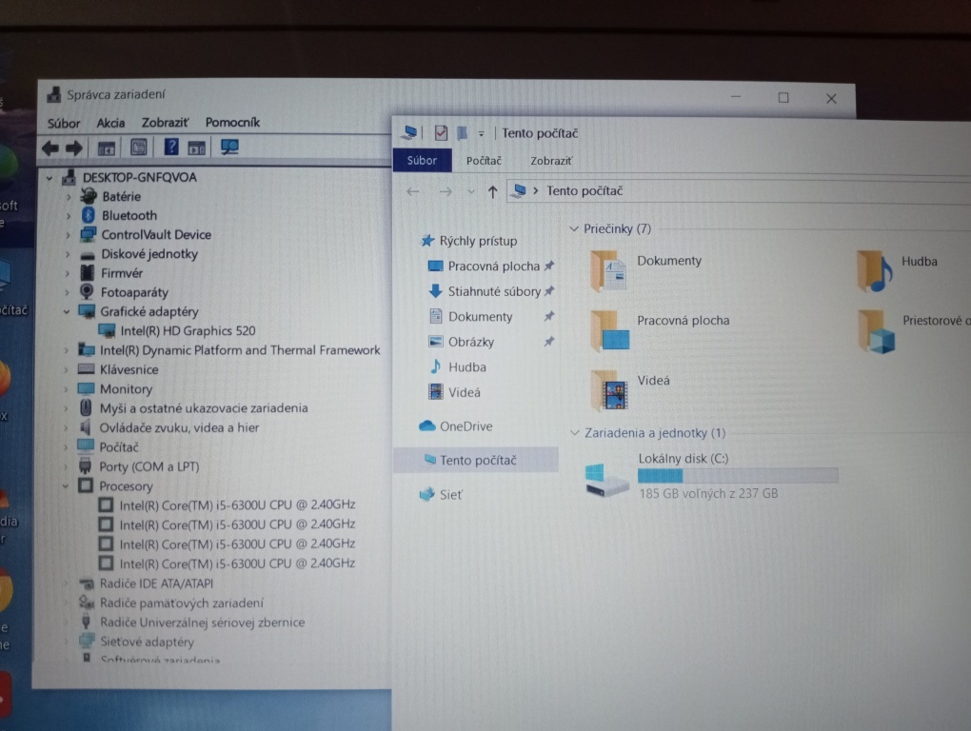Unpin Stiahnuté súbory from Quick access

coord(551,291)
